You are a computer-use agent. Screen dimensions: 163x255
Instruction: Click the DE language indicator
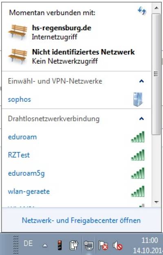pos(28,244)
